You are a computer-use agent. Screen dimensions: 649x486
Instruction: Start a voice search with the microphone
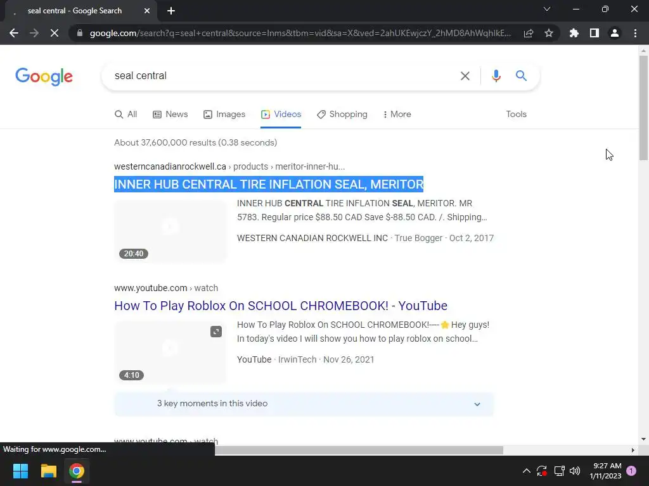[496, 76]
